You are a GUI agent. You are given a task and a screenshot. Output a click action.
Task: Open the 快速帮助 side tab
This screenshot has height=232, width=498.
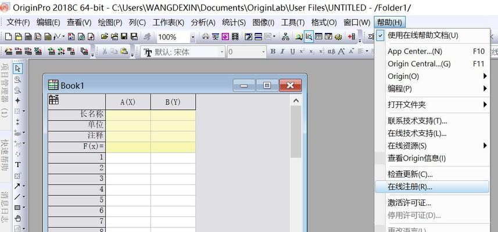click(5, 155)
